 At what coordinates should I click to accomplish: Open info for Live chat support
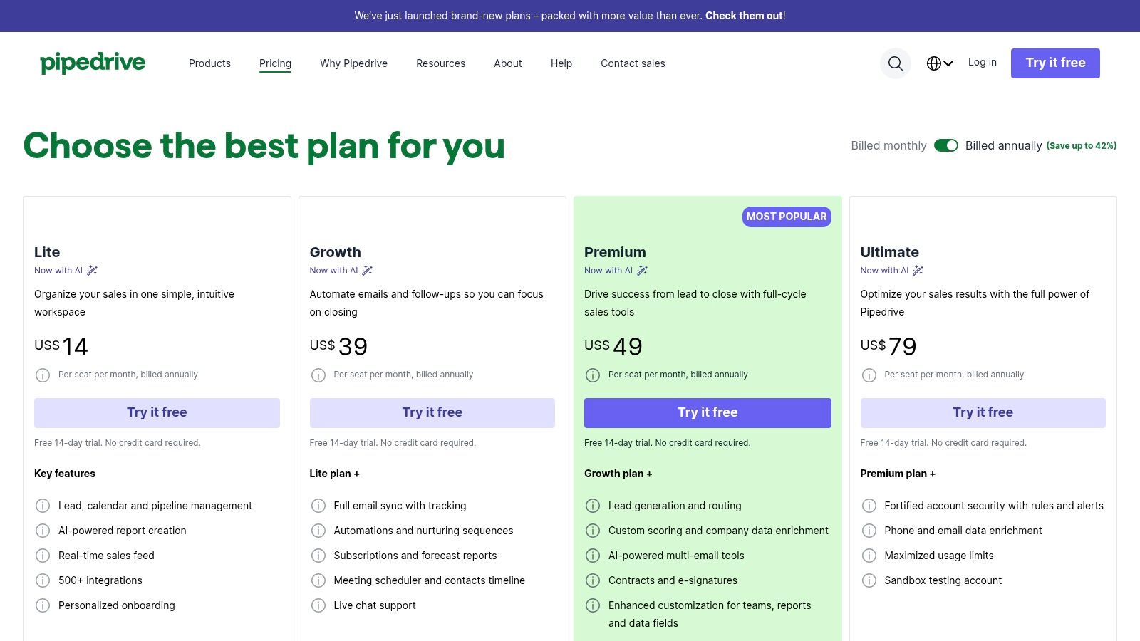[318, 605]
